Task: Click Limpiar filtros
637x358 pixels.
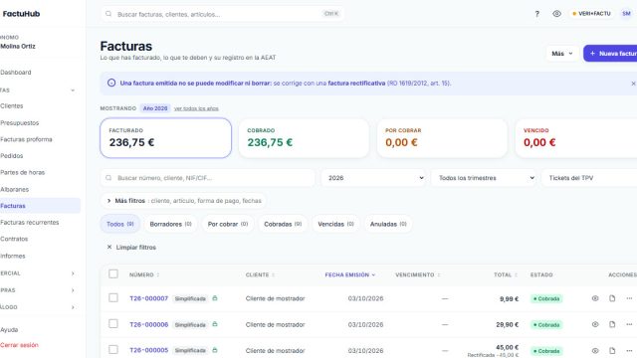Action: point(131,248)
